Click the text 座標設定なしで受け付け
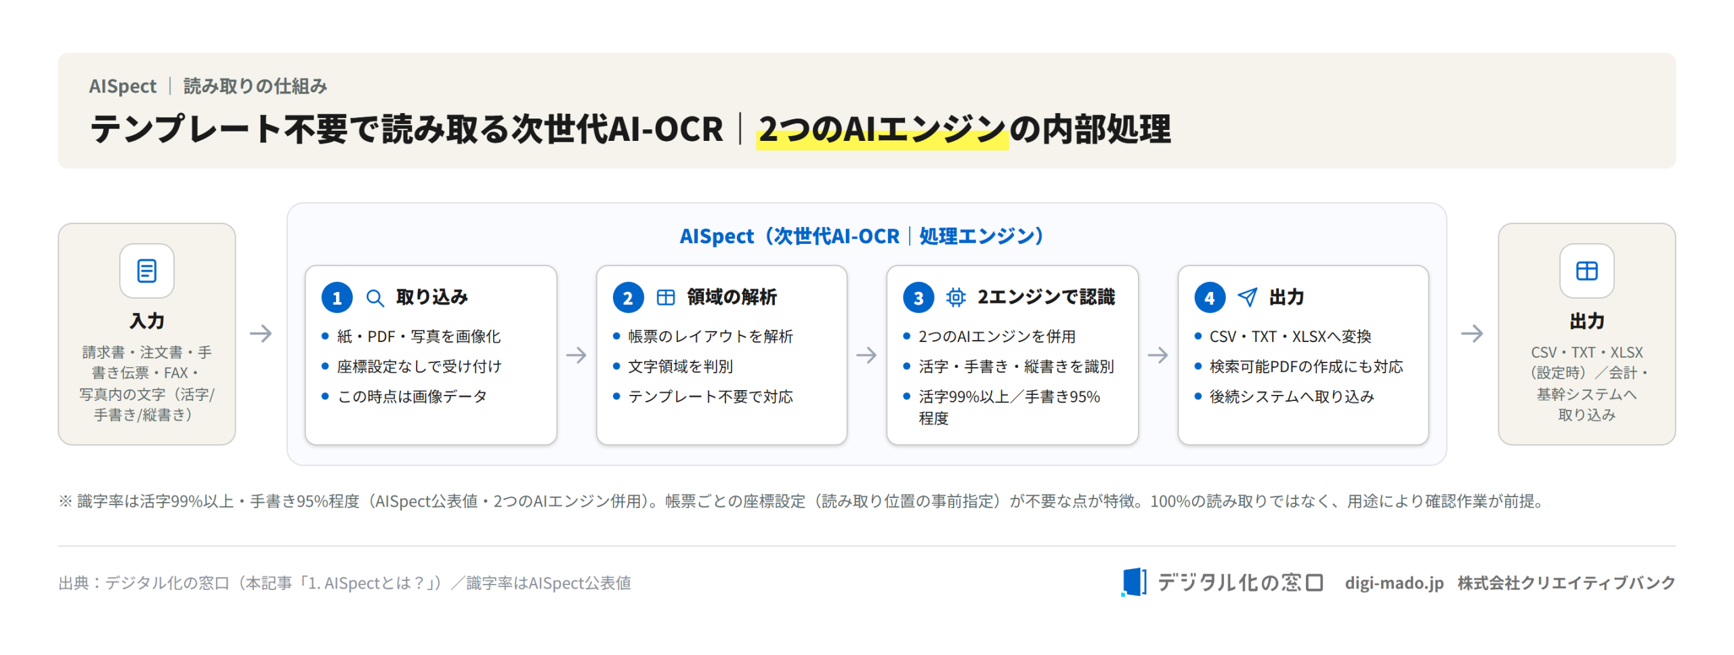The height and width of the screenshot is (655, 1734). tap(419, 366)
